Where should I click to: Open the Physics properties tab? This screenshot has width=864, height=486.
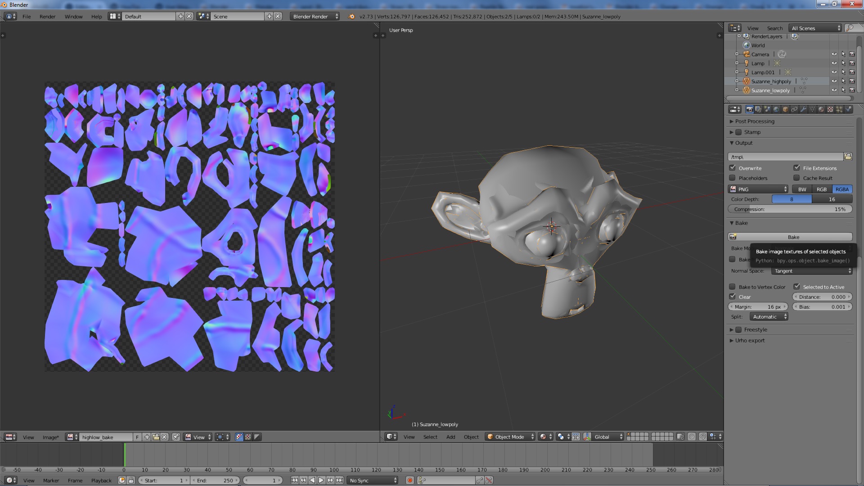coord(848,109)
